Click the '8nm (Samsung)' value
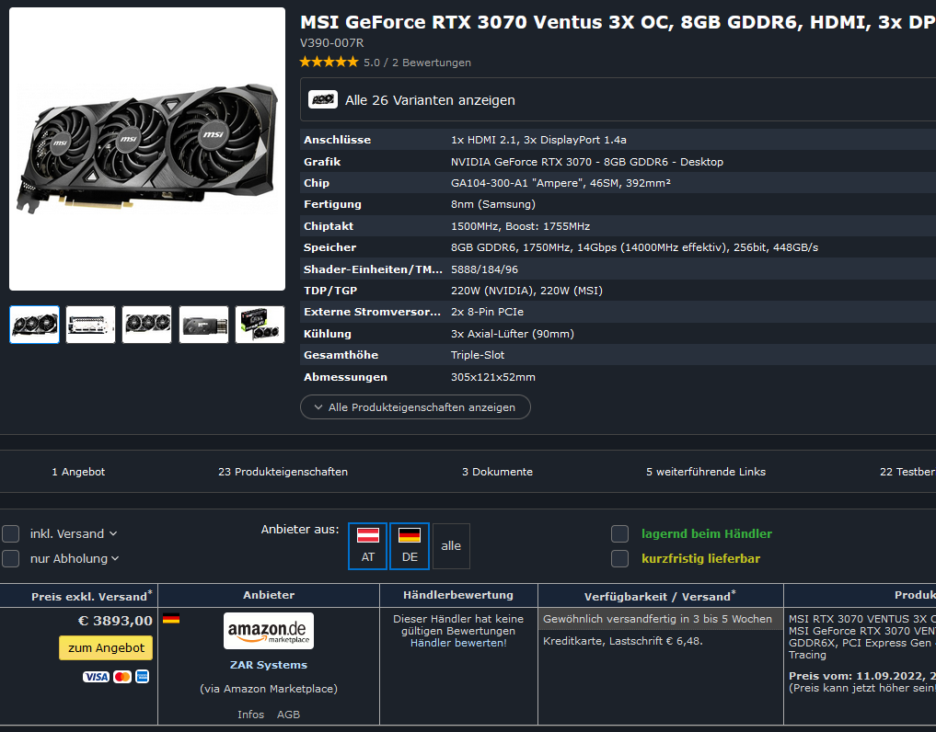The width and height of the screenshot is (936, 732). click(x=493, y=204)
